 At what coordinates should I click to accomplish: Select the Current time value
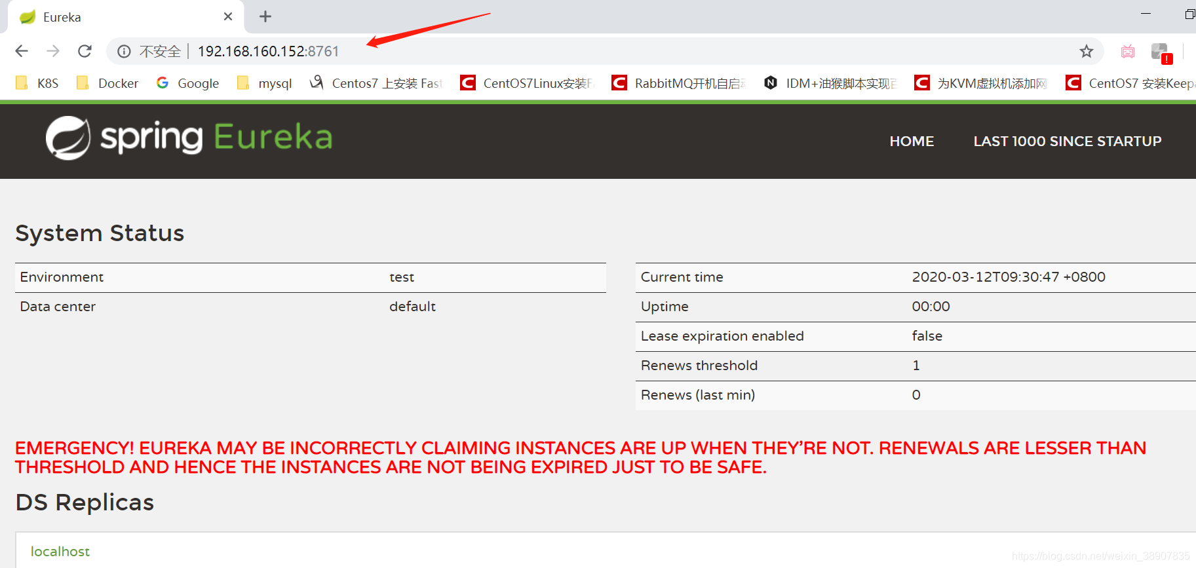pos(1009,277)
